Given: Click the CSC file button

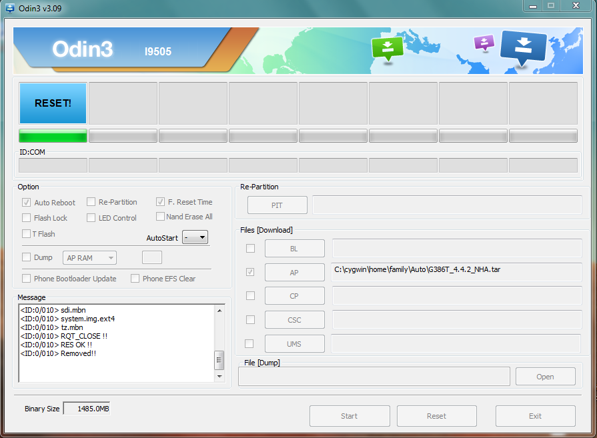Looking at the screenshot, I should coord(295,319).
